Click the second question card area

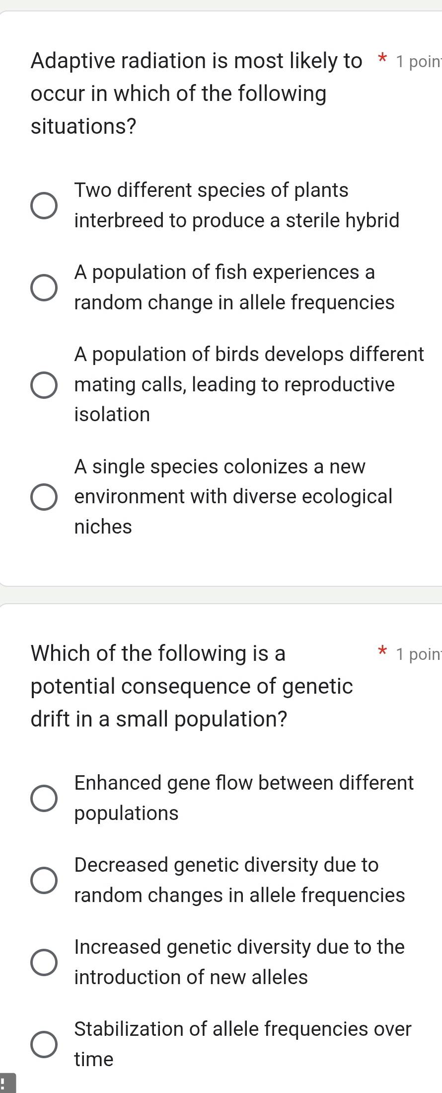pyautogui.click(x=221, y=845)
